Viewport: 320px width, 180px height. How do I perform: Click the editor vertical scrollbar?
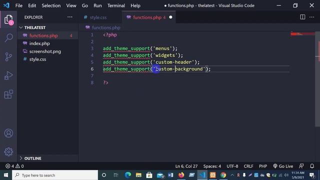pos(317,79)
